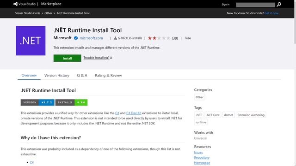
Task: Click the Installs 6.3M badge
Action: point(71,102)
